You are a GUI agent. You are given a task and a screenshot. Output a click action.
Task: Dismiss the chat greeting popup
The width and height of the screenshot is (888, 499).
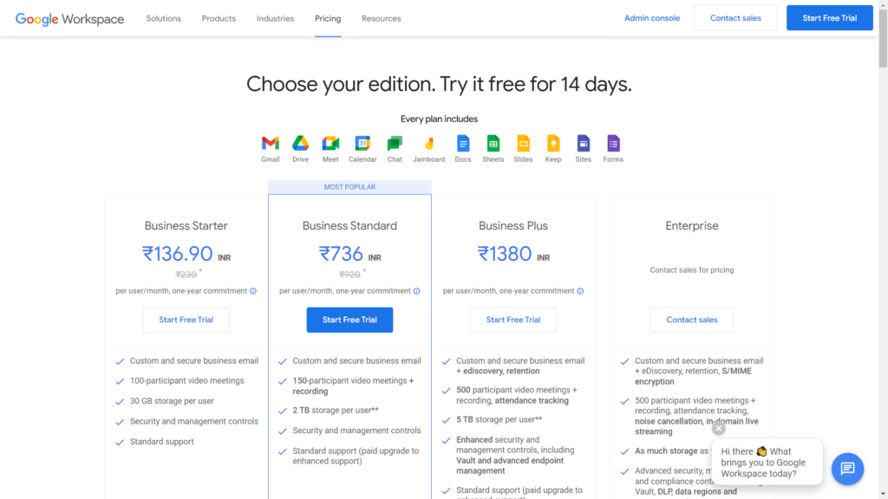coord(718,428)
